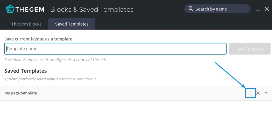Screen dimensions: 272x122
Task: Click the Blocks & Saved Templates title
Action: coord(92,9)
